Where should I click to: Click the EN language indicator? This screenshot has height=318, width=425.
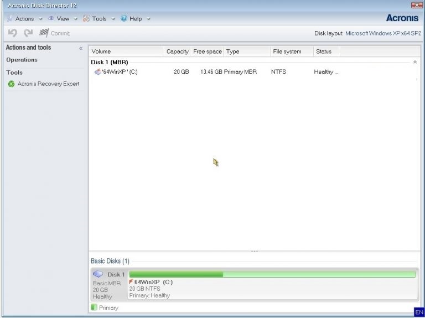[x=419, y=312]
